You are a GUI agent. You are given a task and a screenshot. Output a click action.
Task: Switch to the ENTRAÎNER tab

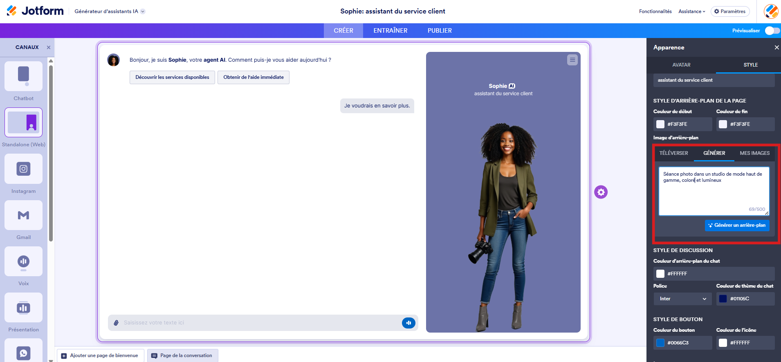tap(390, 31)
